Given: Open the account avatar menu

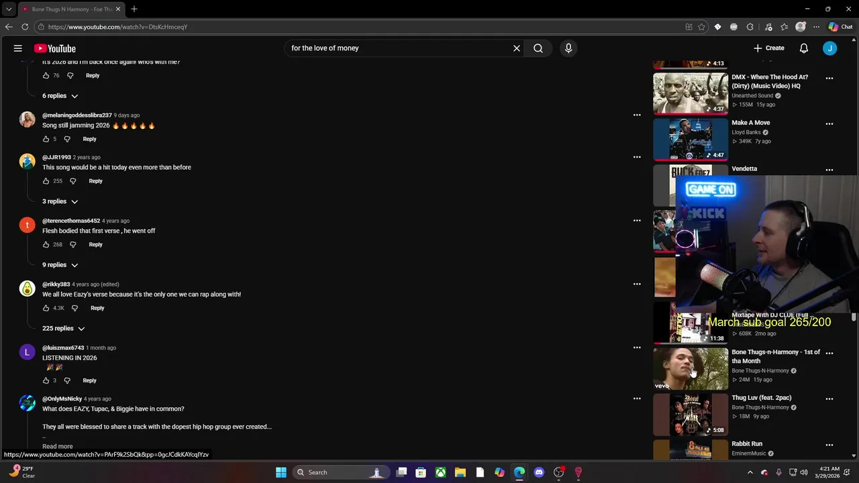Looking at the screenshot, I should [x=830, y=48].
